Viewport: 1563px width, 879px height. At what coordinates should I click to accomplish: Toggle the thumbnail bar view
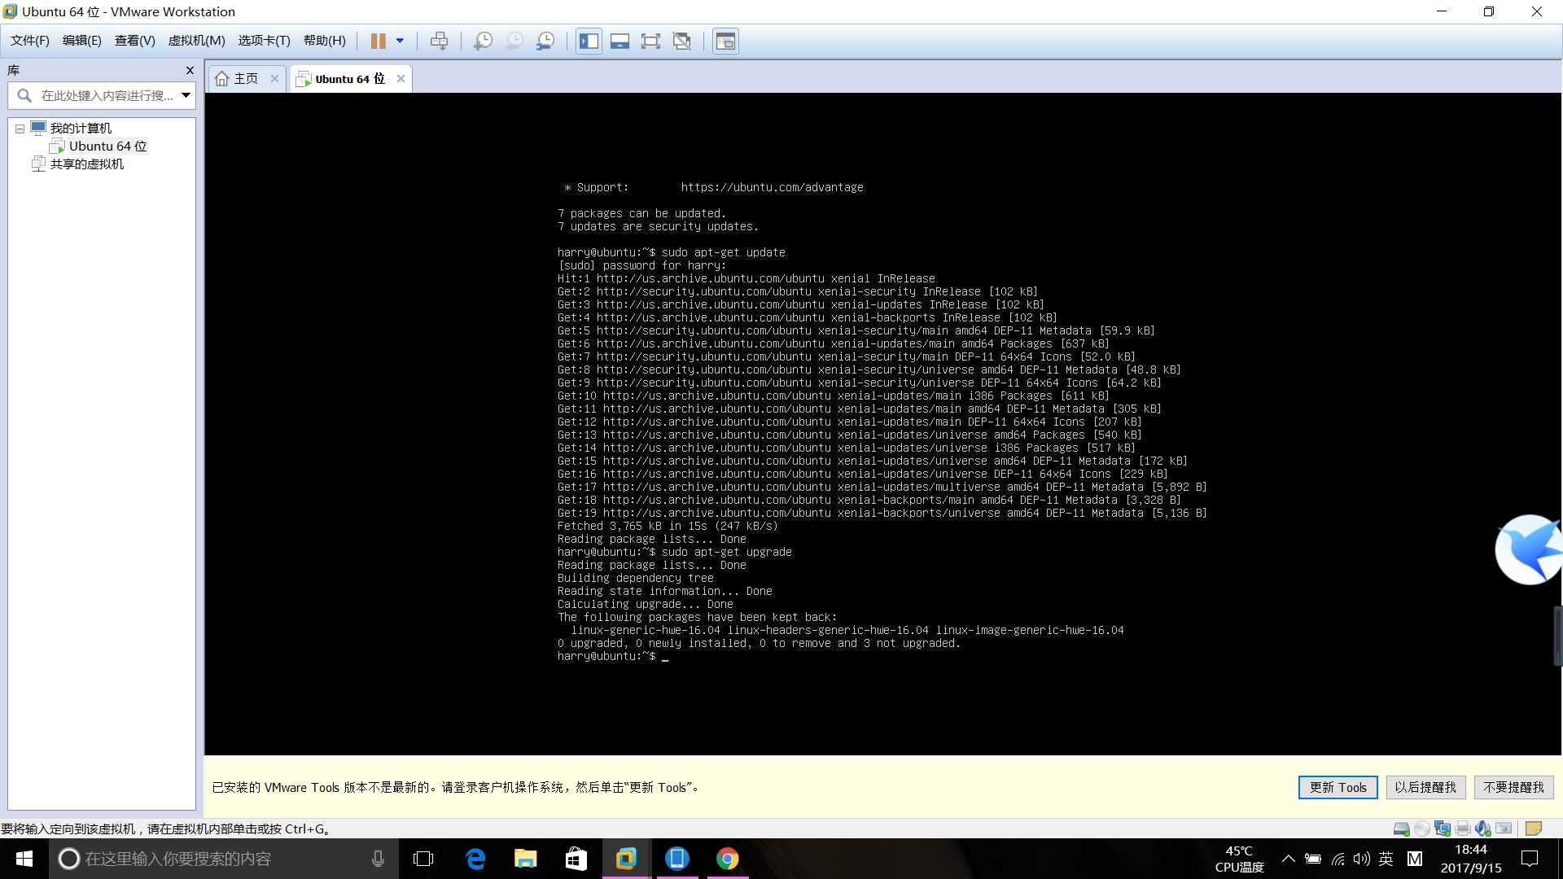(620, 41)
